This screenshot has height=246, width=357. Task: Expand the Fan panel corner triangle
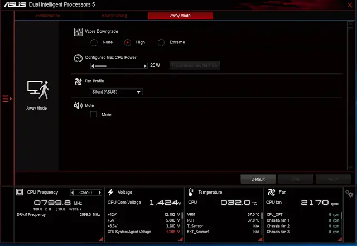tap(340, 239)
